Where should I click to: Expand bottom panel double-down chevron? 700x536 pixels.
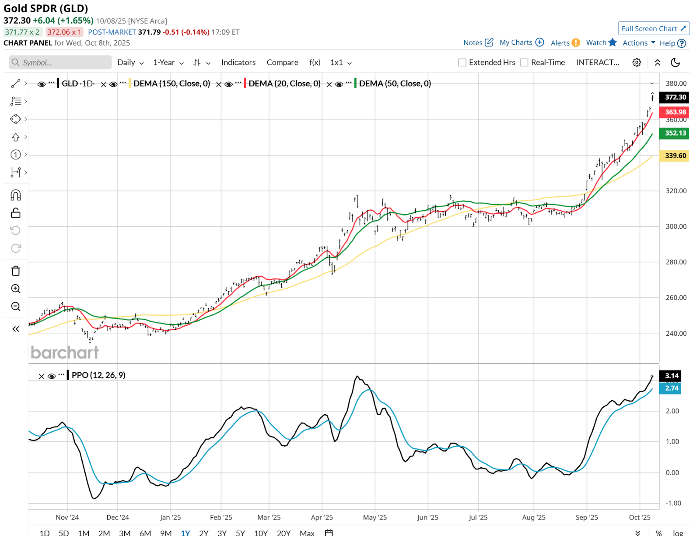click(x=638, y=532)
